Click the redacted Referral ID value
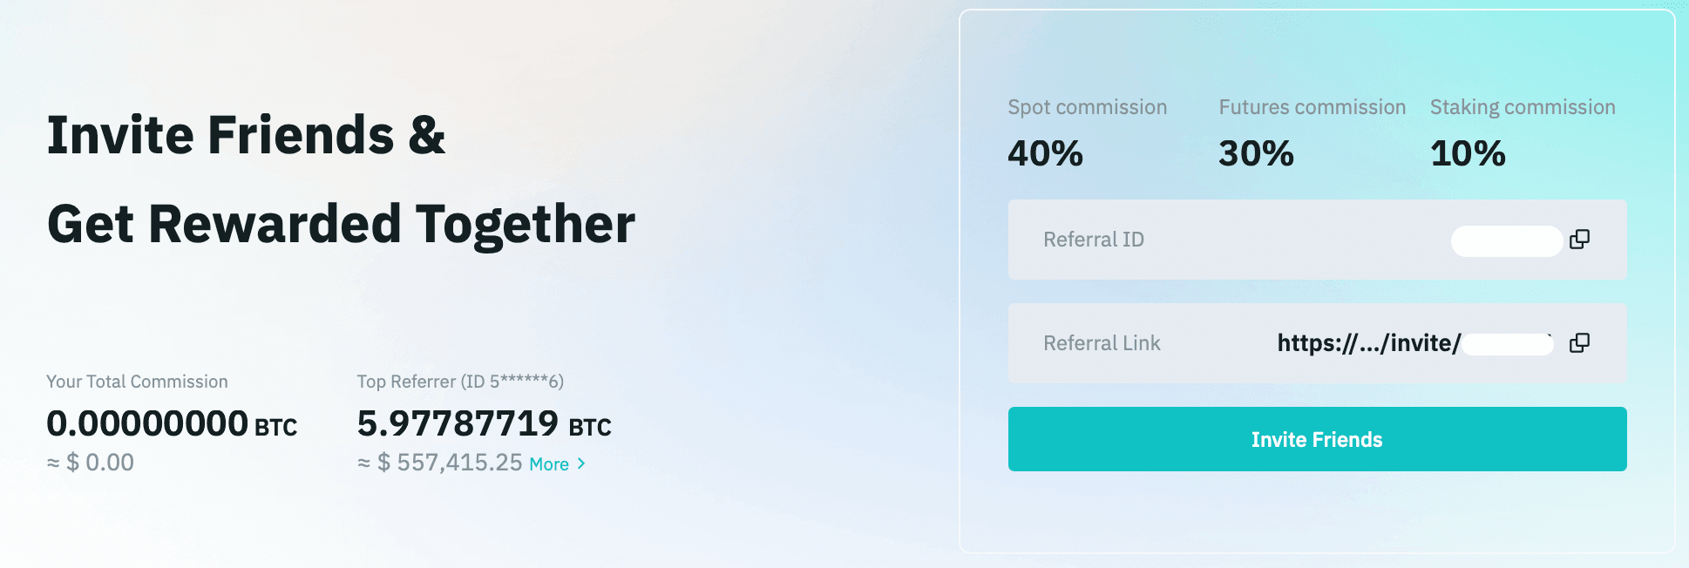This screenshot has width=1689, height=568. point(1506,240)
